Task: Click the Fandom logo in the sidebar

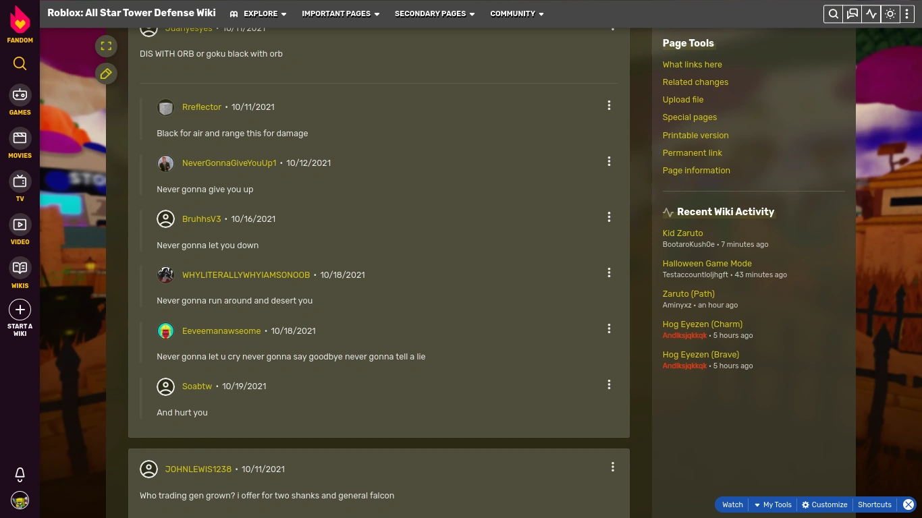Action: click(x=20, y=22)
